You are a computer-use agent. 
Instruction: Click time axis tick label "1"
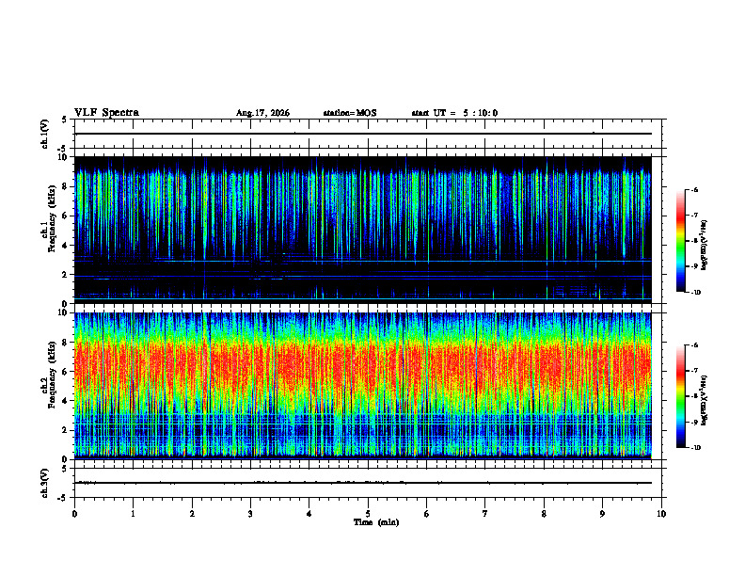(x=133, y=514)
